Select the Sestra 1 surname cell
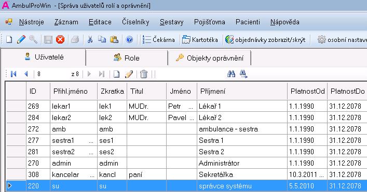Image resolution: width=367 pixels, height=192 pixels. coord(242,140)
